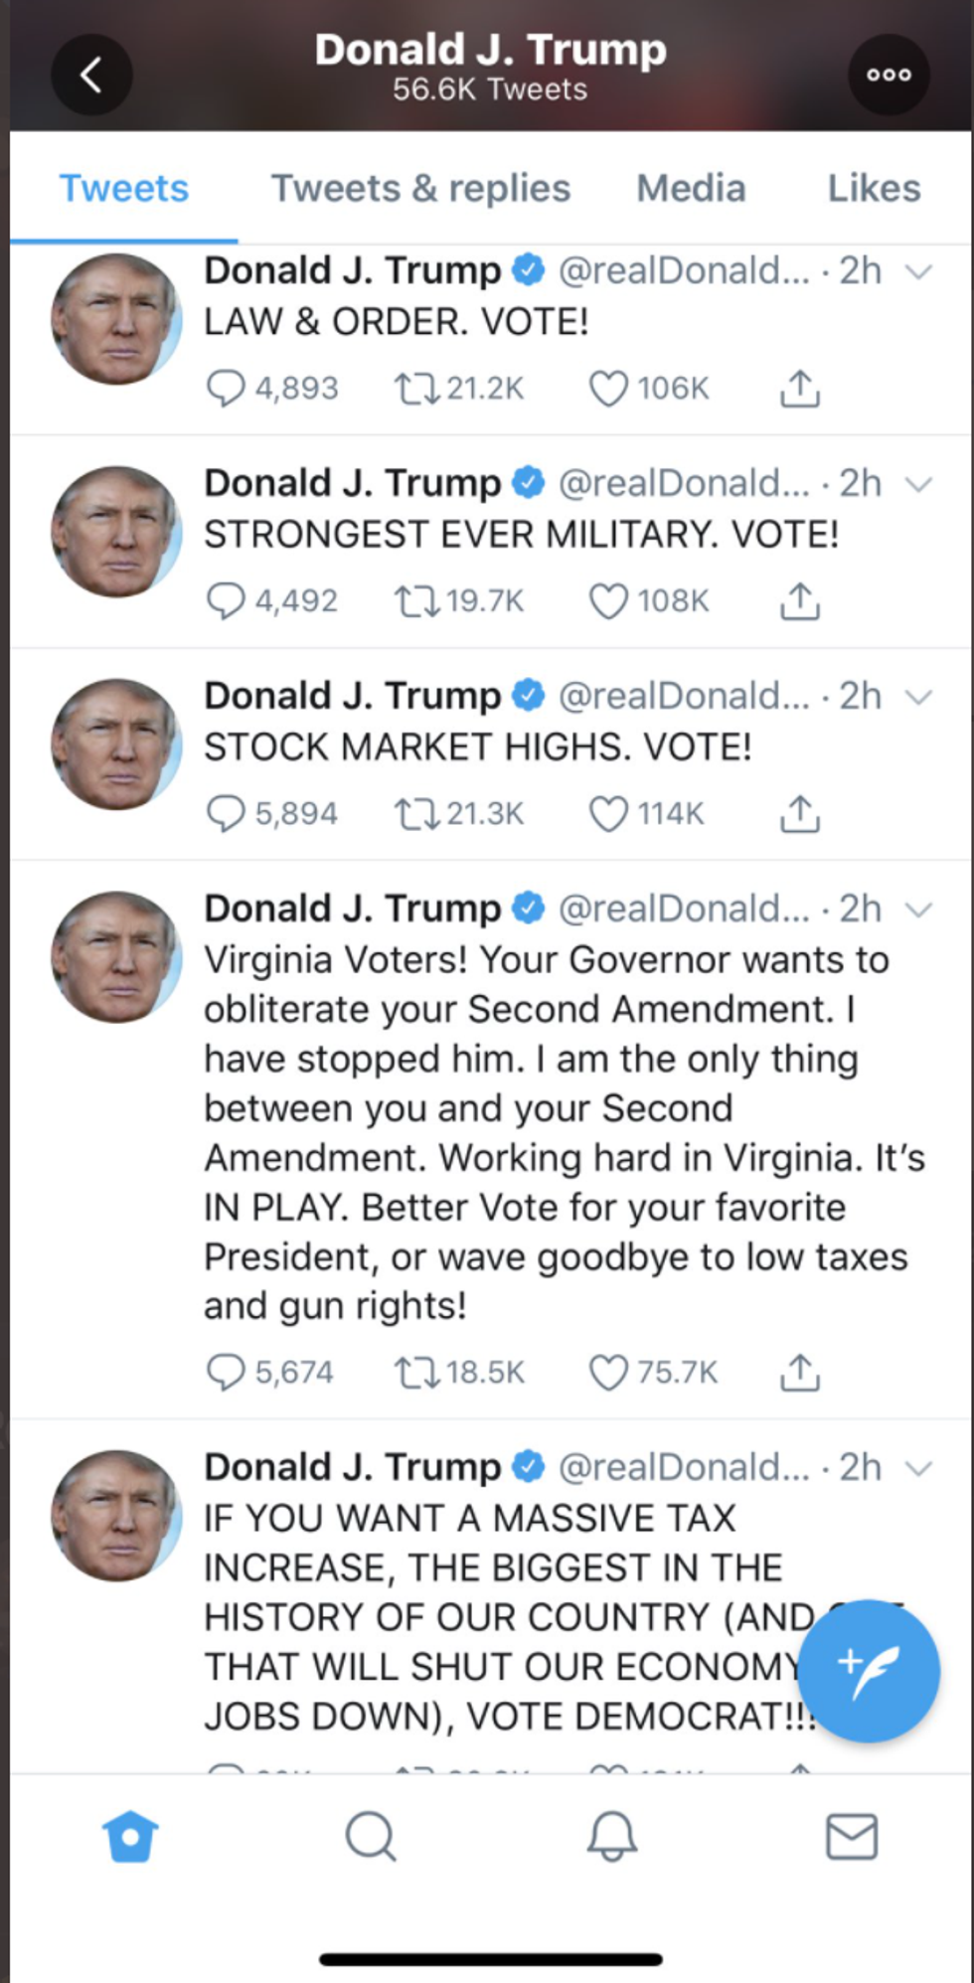
Task: Open the Likes tab
Action: [874, 188]
